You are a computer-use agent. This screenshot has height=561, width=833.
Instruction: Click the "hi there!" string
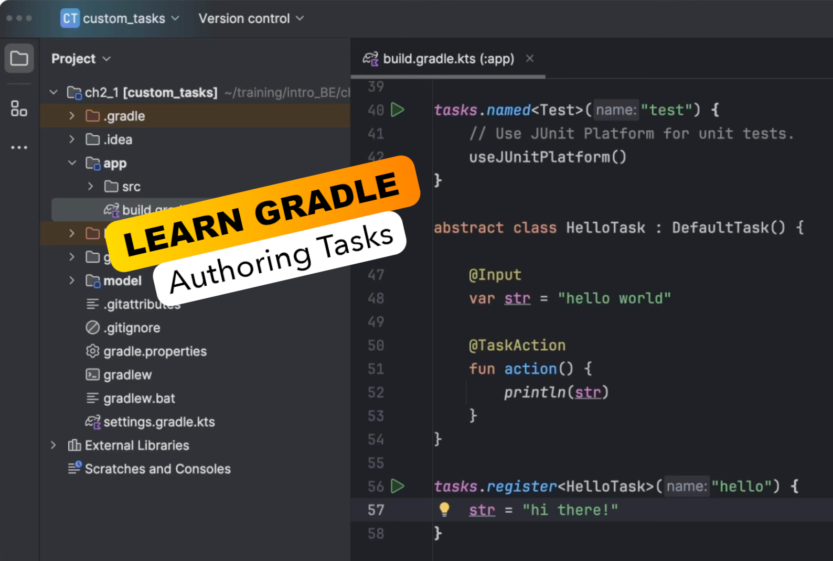pyautogui.click(x=570, y=510)
